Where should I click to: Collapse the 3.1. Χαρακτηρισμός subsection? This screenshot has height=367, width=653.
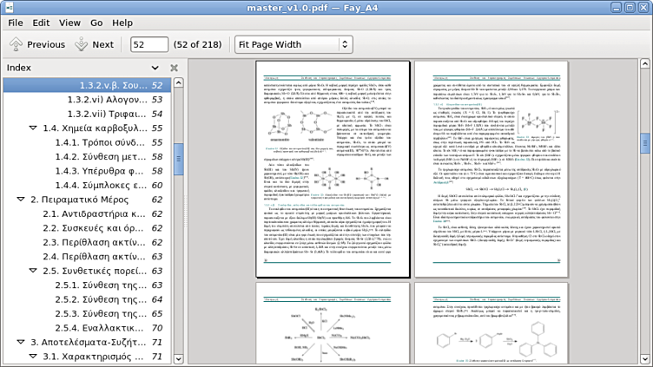tap(33, 357)
